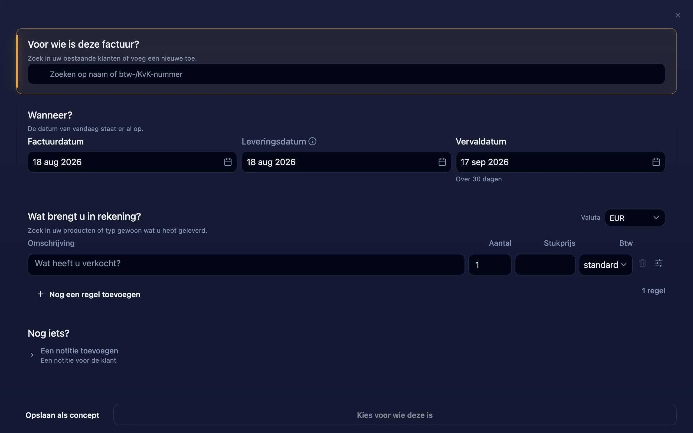Click the Wanneer? heading
Viewport: 693px width, 433px height.
coord(50,115)
